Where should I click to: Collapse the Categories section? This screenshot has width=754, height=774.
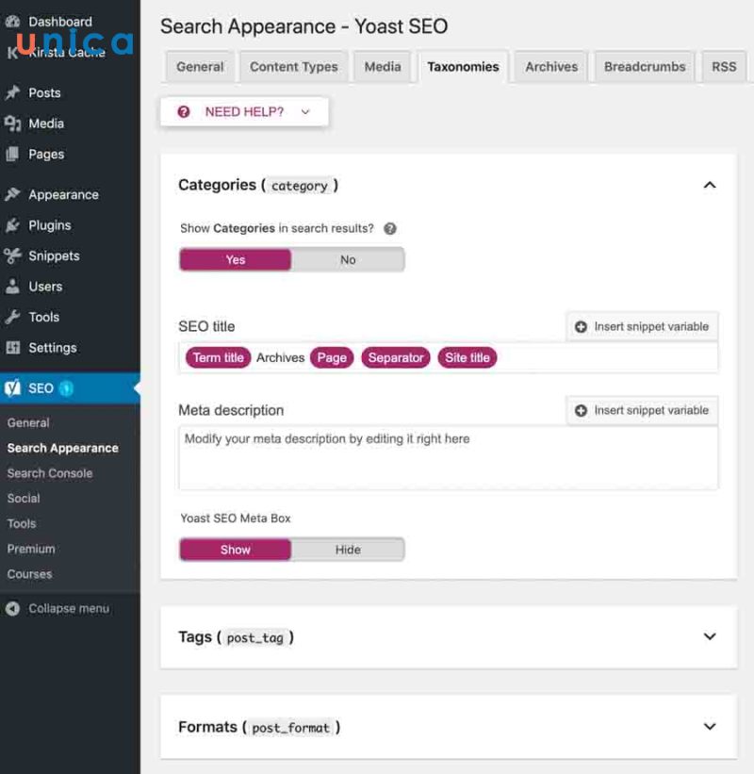pyautogui.click(x=710, y=186)
